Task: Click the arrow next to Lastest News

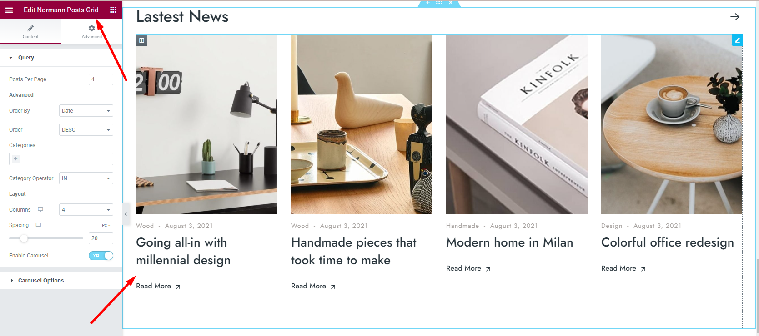Action: point(735,17)
